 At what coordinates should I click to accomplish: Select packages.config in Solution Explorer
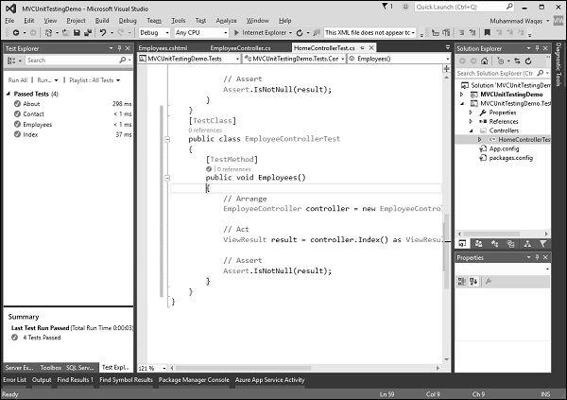tap(510, 158)
